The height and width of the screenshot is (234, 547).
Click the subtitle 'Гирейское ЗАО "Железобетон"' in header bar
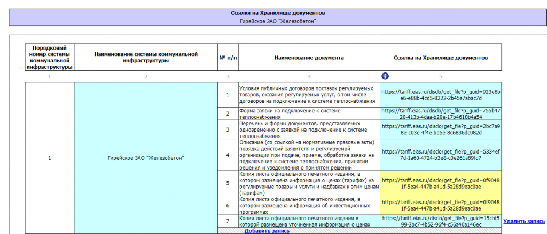(x=278, y=21)
